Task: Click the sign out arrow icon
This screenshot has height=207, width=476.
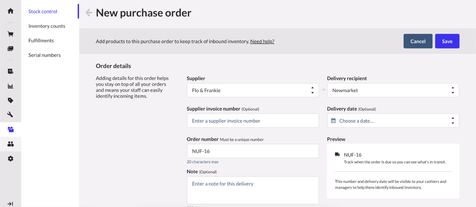Action: (10, 203)
